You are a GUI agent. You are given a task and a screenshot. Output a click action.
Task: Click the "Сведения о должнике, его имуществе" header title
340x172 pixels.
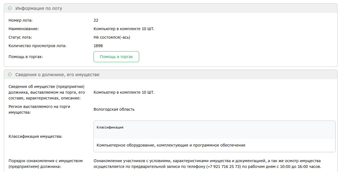tap(57, 74)
